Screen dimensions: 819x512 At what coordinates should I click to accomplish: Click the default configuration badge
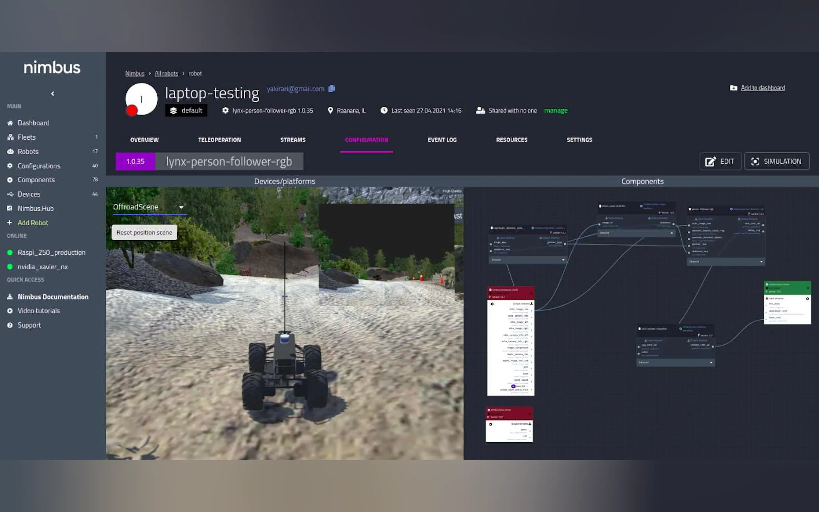(186, 110)
